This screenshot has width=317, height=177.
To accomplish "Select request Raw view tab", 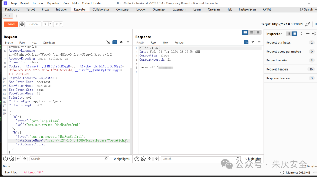I will [x=22, y=42].
